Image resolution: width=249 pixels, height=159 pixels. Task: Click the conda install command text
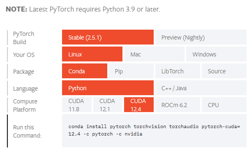(154, 130)
